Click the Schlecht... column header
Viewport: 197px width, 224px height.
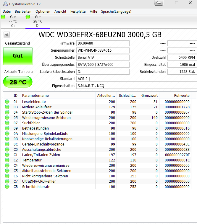(127, 95)
